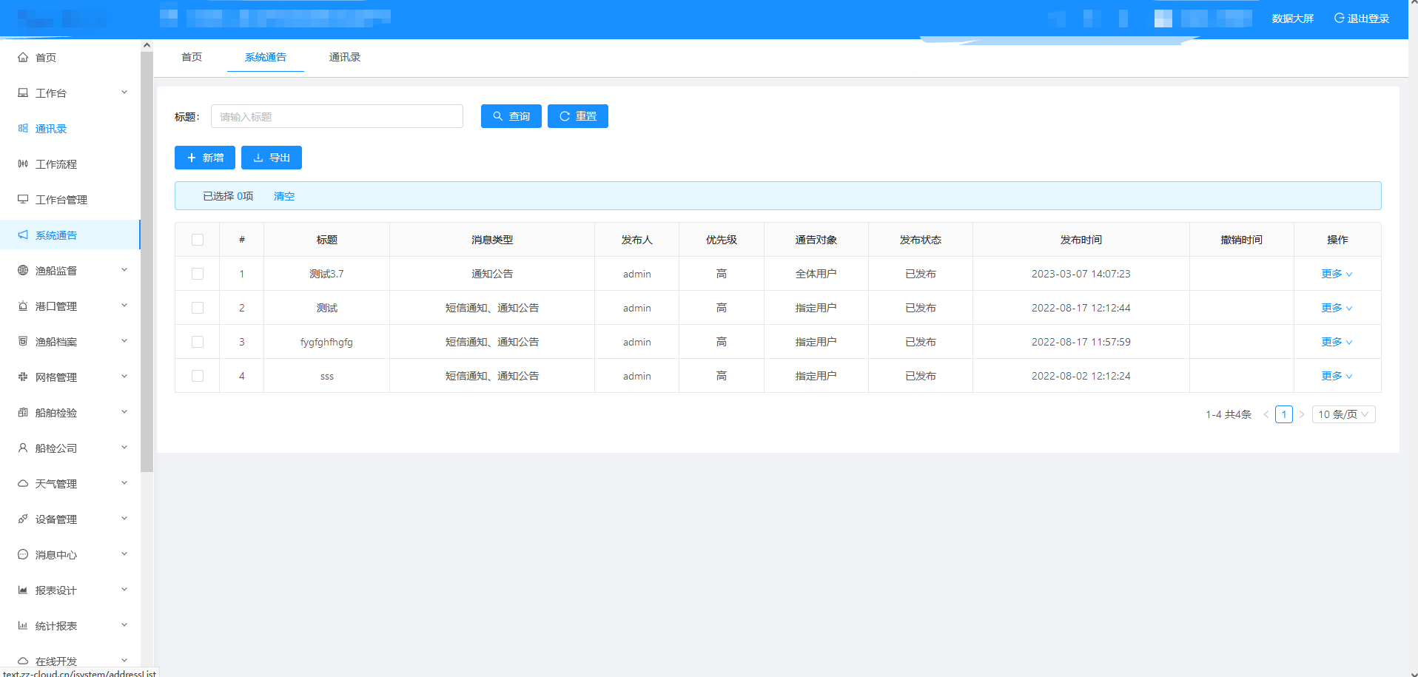Click the 报表设计 chart icon

tap(23, 590)
